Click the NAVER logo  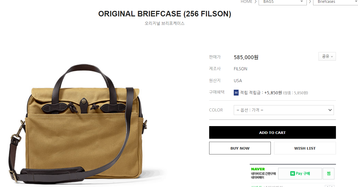(258, 169)
